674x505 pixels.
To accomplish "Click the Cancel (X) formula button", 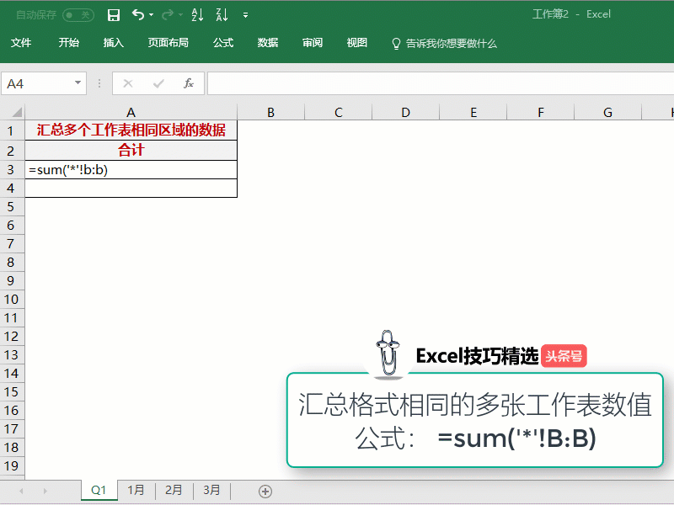I will tap(128, 83).
